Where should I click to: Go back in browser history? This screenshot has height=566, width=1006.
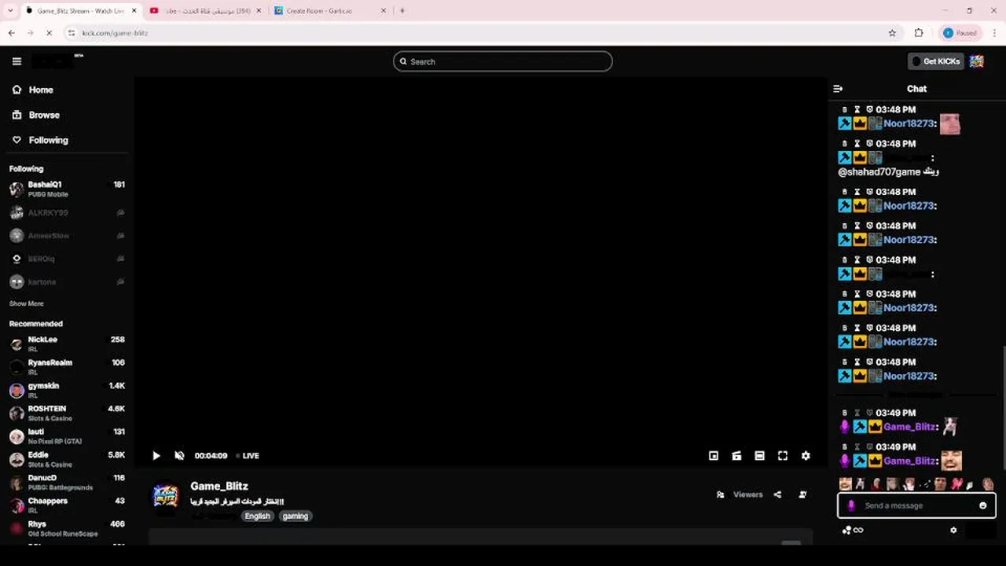click(x=11, y=33)
